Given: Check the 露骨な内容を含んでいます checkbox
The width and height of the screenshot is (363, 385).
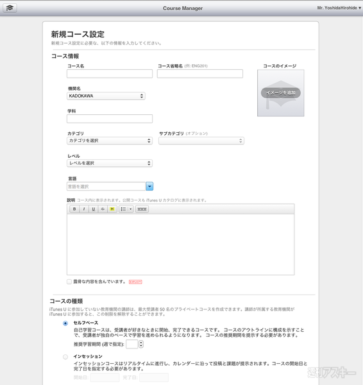Looking at the screenshot, I should [x=69, y=282].
